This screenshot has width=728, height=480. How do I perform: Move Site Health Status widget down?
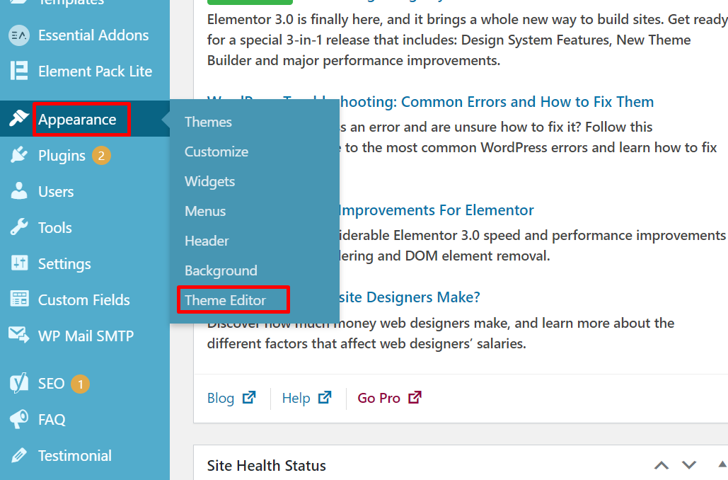point(689,465)
